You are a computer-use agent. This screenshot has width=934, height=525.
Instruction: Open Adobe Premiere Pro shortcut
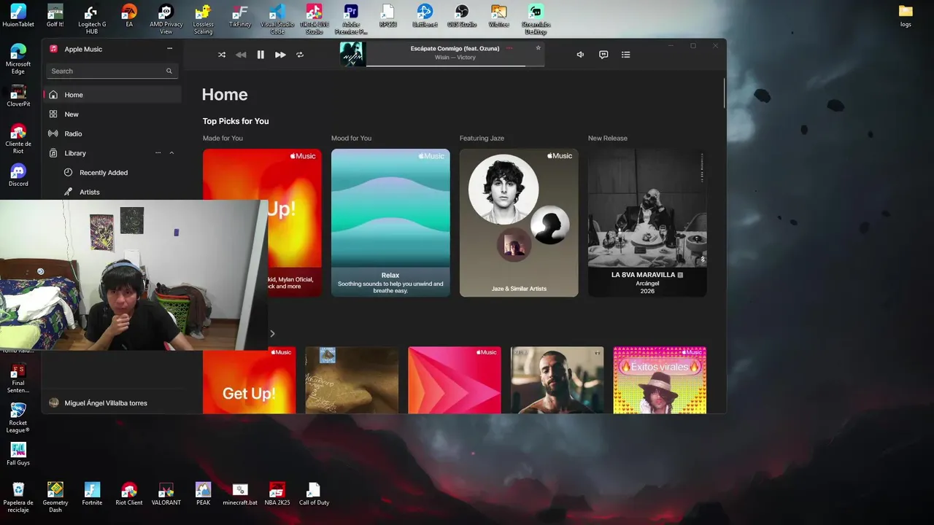pyautogui.click(x=351, y=19)
